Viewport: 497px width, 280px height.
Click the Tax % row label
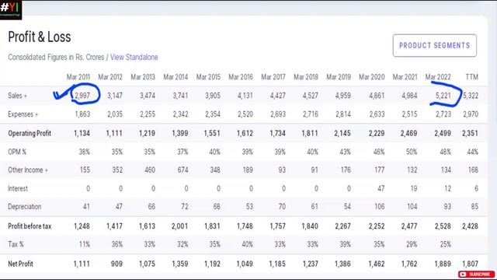(x=16, y=244)
